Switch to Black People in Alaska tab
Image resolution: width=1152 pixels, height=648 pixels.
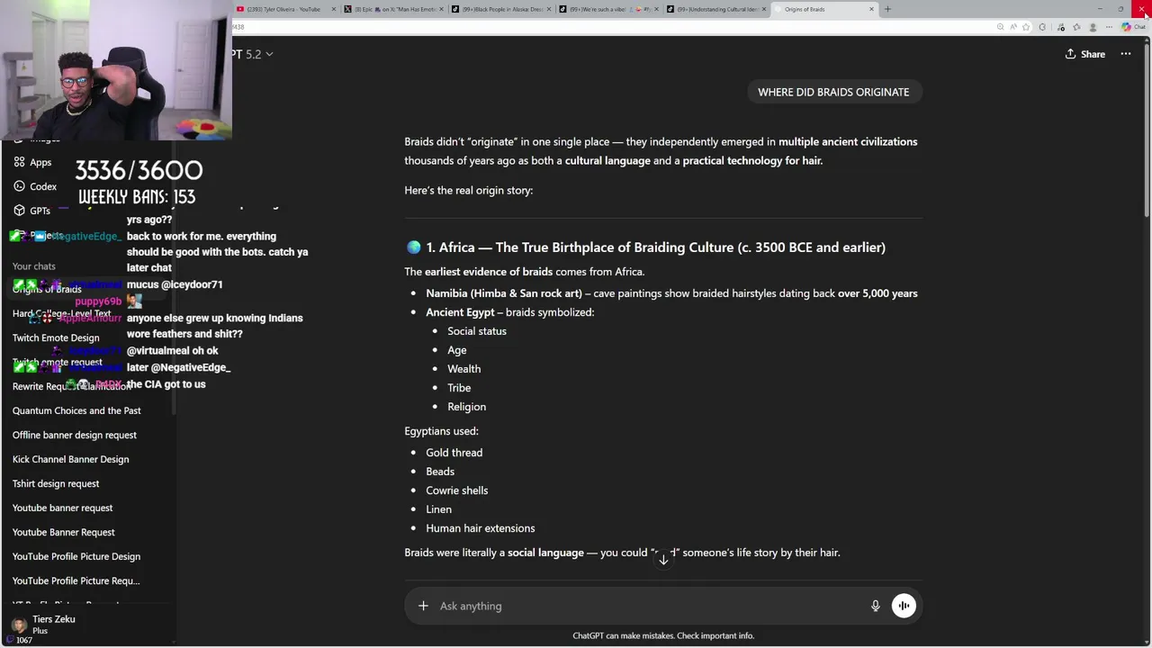coord(500,9)
